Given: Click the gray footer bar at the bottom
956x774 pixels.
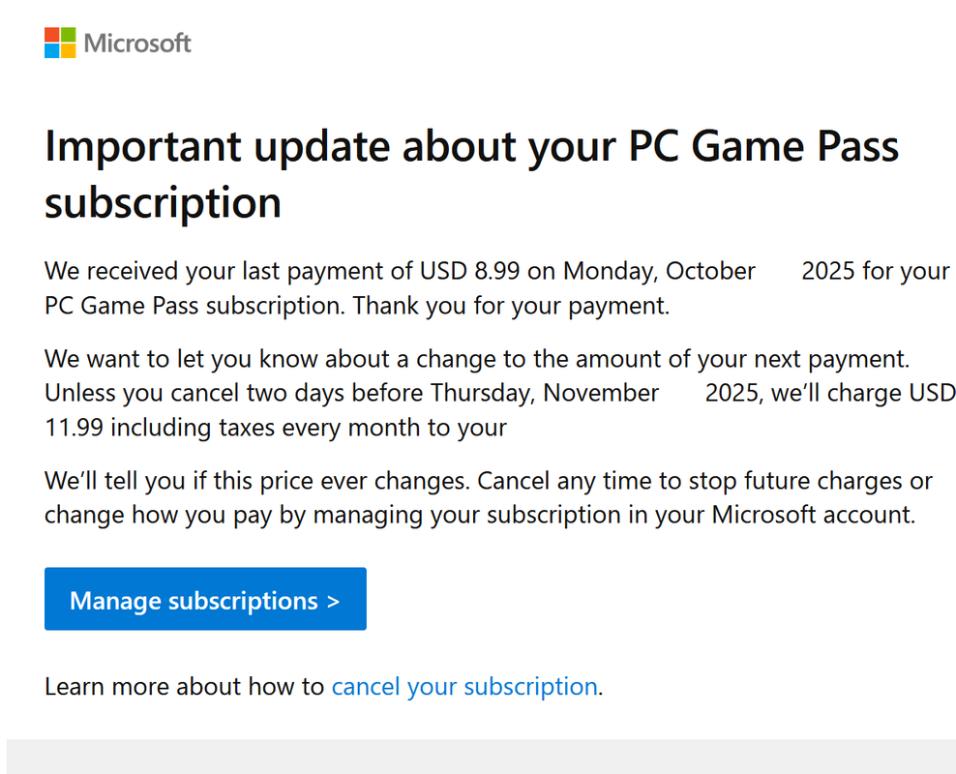Looking at the screenshot, I should (480, 757).
